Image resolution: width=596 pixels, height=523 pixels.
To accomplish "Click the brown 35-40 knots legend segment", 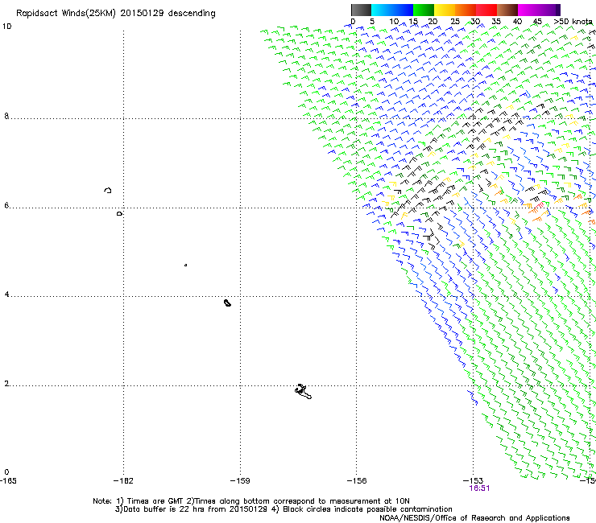I will [507, 10].
